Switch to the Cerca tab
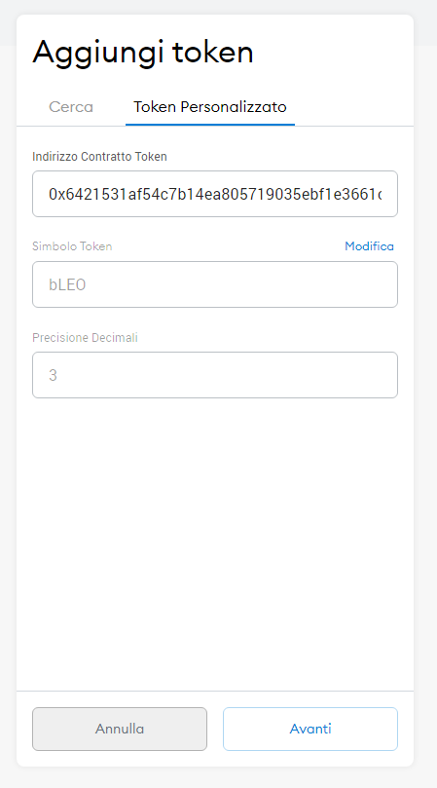This screenshot has height=788, width=437. point(71,107)
